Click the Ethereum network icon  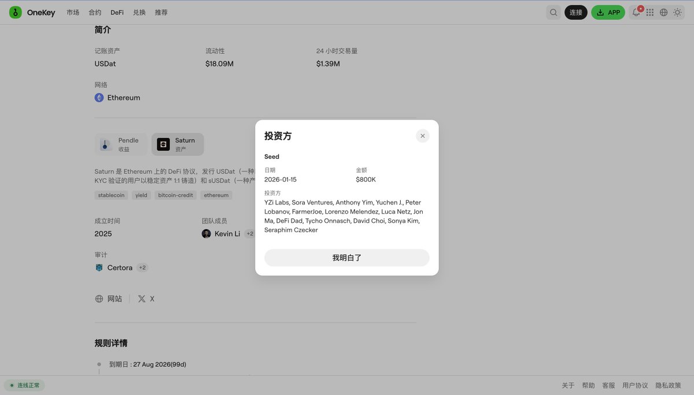point(99,98)
